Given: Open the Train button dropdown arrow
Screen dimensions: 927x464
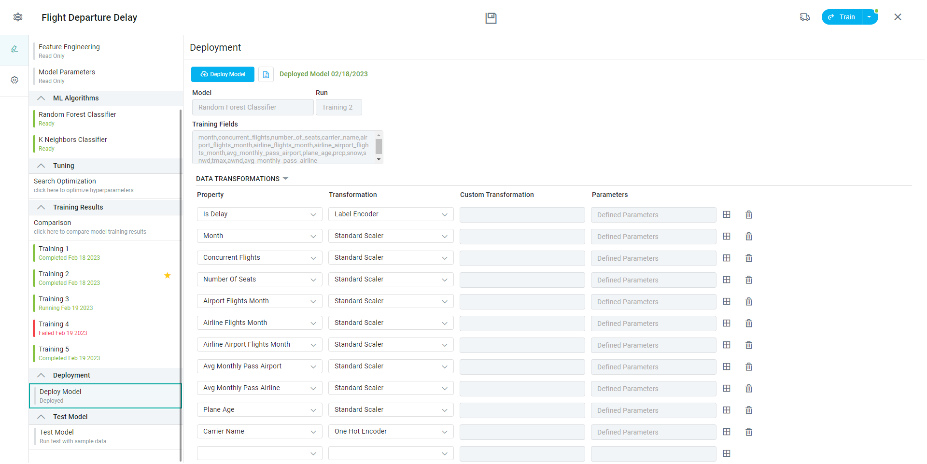Looking at the screenshot, I should pos(869,17).
